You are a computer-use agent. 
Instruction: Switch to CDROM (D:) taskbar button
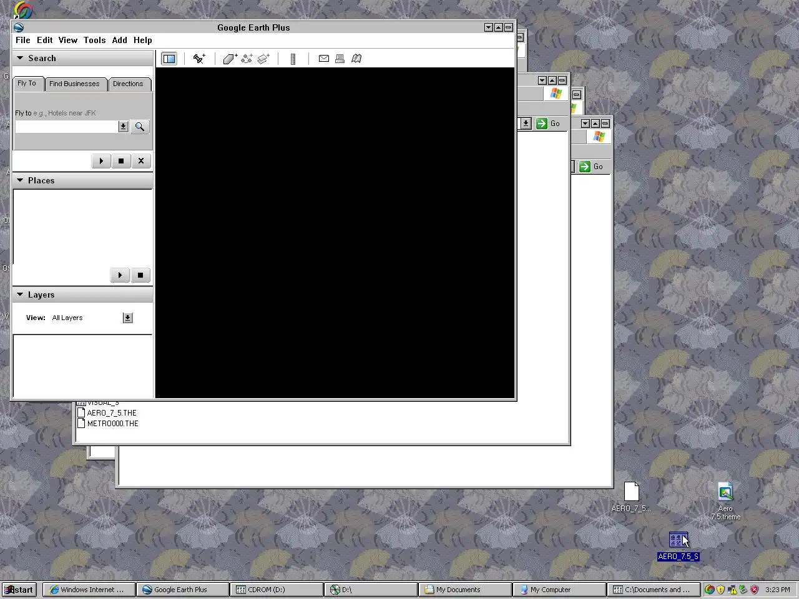[x=277, y=590]
